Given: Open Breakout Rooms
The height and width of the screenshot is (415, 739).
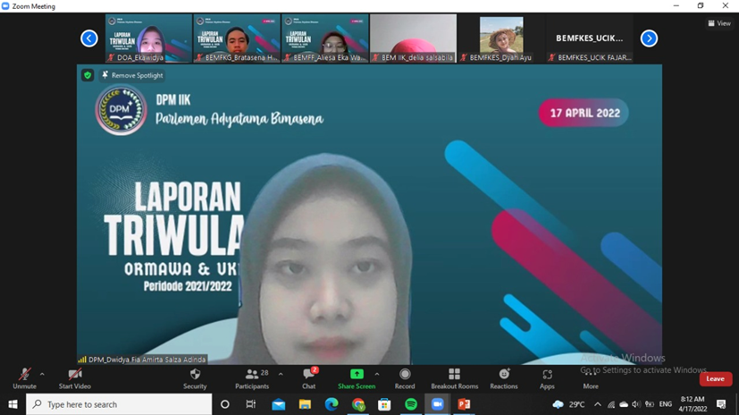Looking at the screenshot, I should tap(454, 378).
